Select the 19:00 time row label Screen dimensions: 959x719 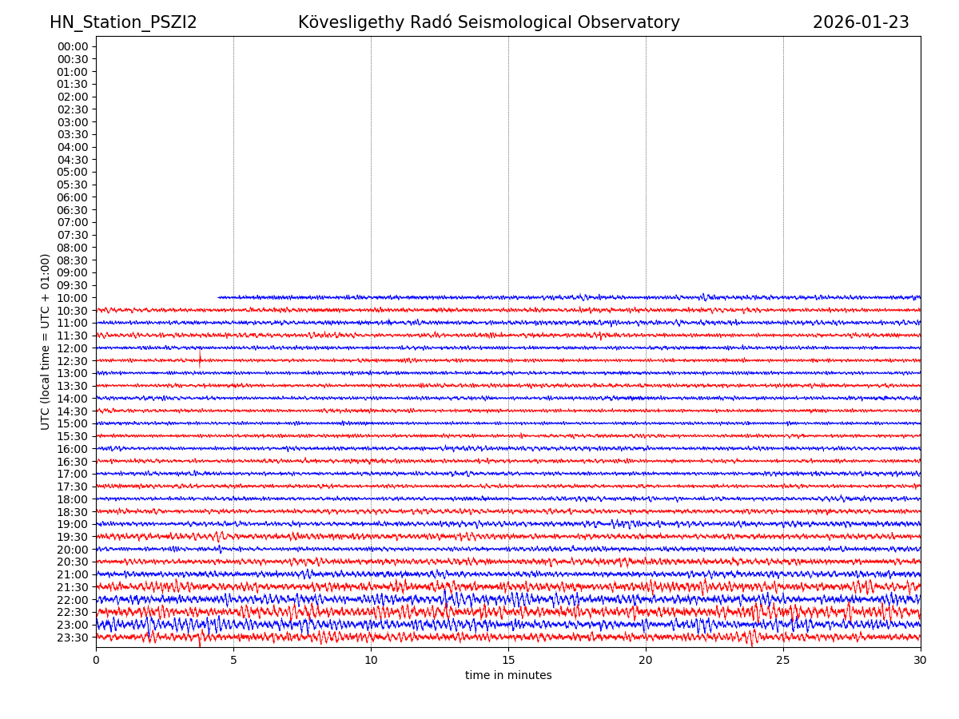coord(73,524)
